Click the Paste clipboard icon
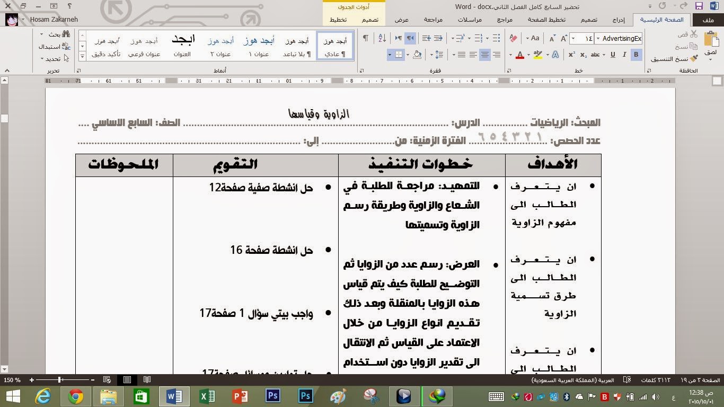Screen dimensions: 724x407 711,39
